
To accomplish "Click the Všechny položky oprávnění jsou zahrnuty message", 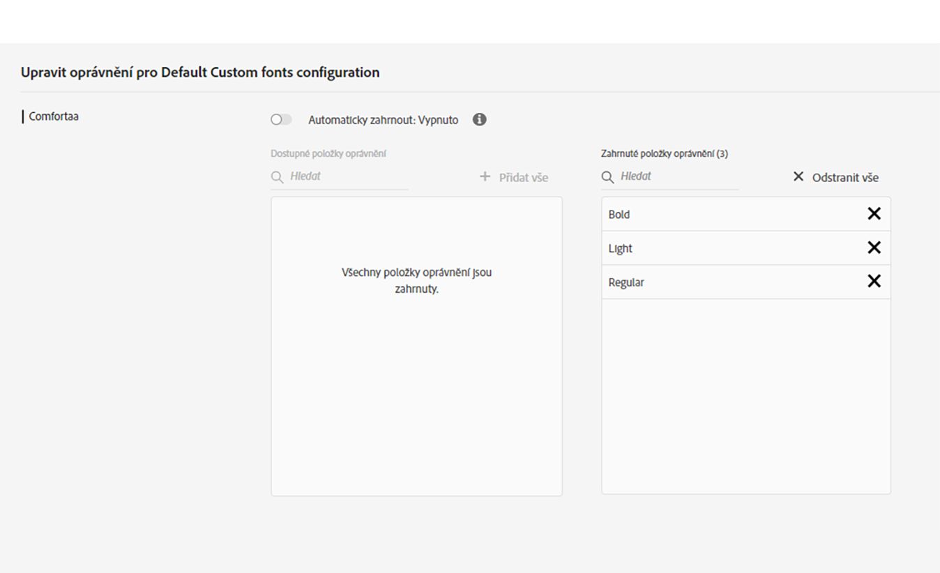I will pyautogui.click(x=416, y=280).
